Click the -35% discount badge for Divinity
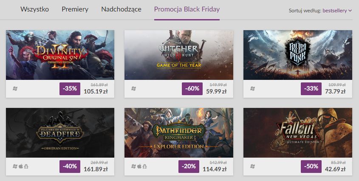The width and height of the screenshot is (359, 181). point(70,88)
